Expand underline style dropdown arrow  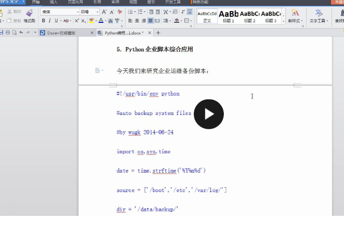(61, 21)
